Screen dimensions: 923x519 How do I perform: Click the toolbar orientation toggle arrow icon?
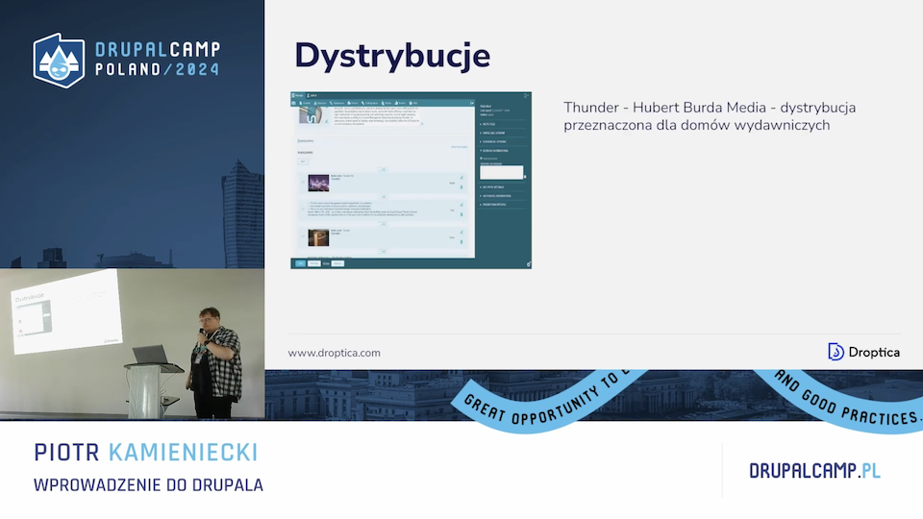(x=471, y=103)
